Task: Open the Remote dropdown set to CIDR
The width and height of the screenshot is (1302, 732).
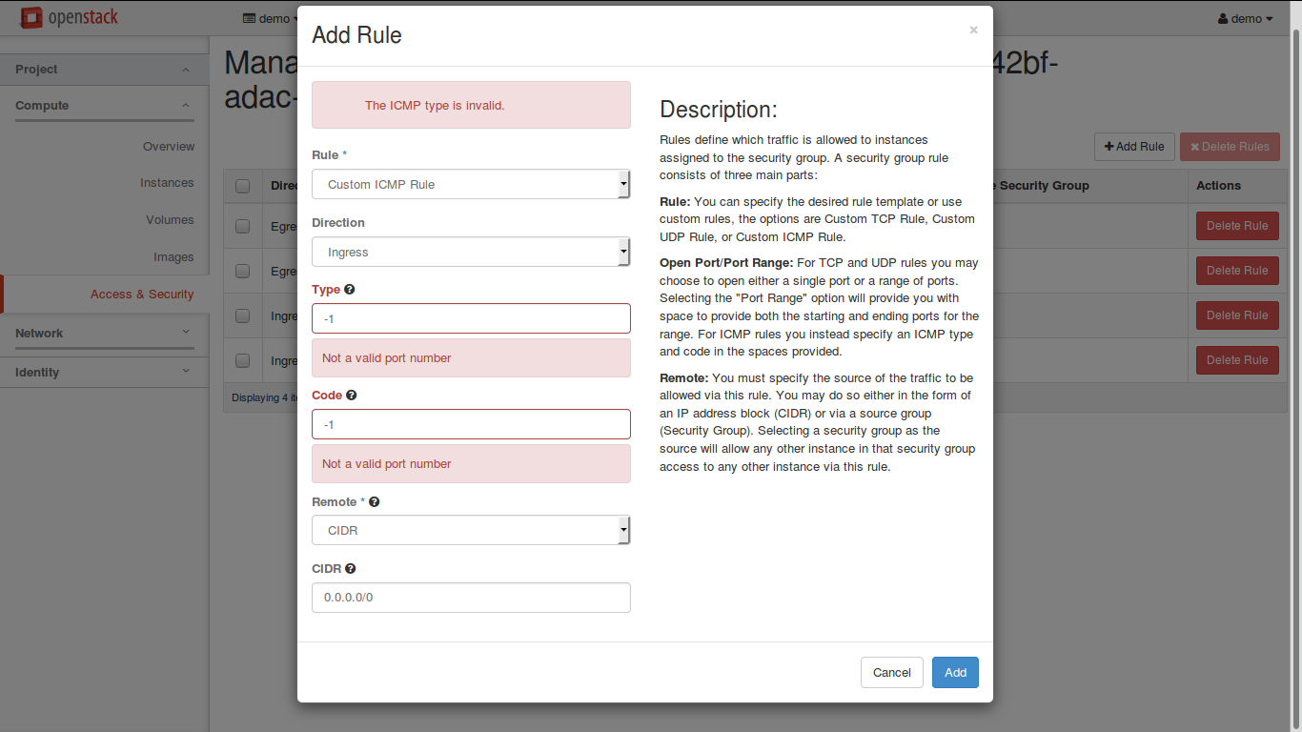Action: click(x=471, y=531)
